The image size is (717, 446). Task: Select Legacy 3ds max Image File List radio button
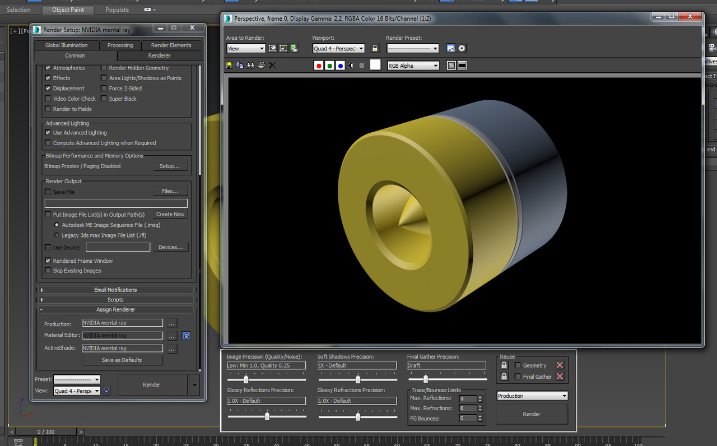(57, 235)
